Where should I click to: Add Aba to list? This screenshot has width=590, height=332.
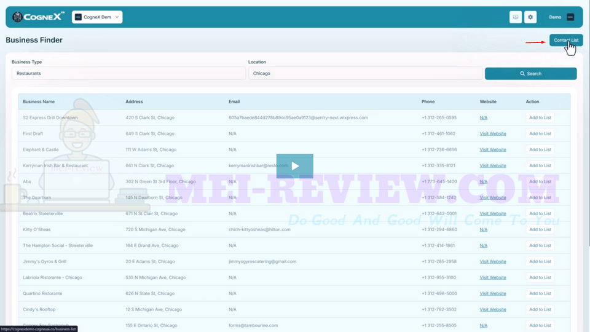[540, 182]
